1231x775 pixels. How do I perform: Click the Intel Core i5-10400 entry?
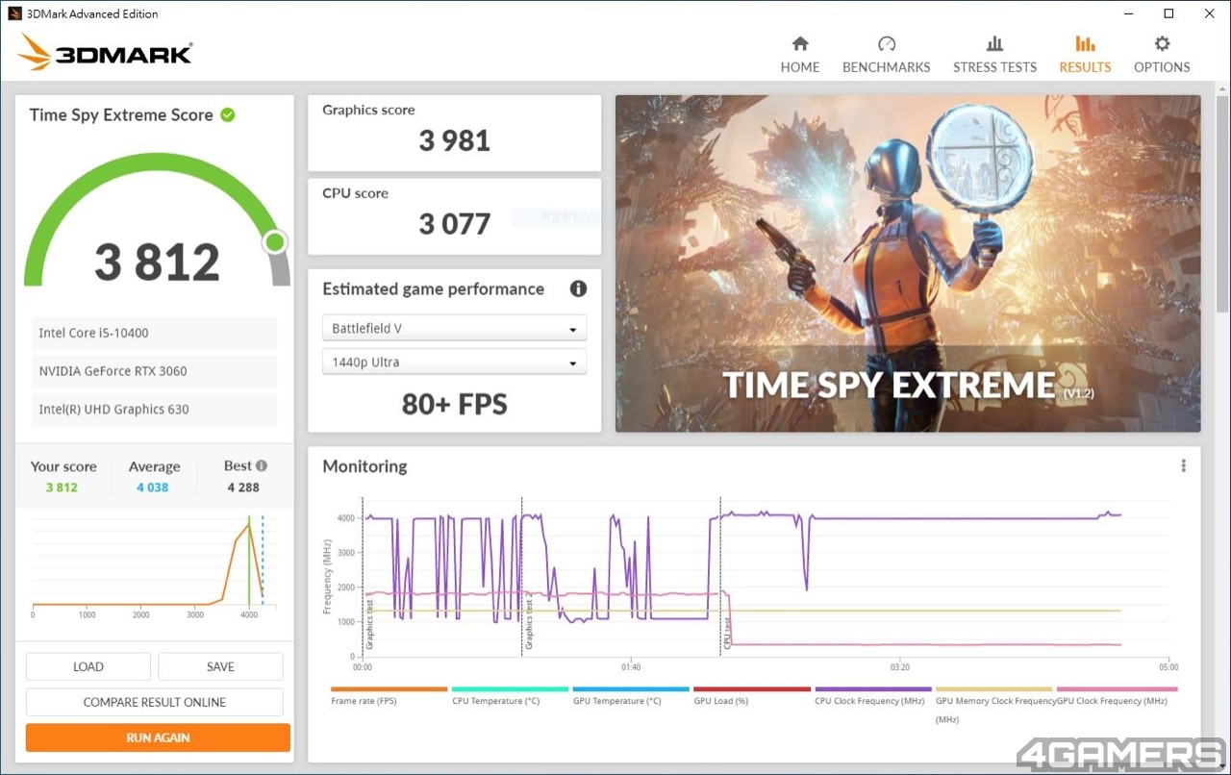(x=155, y=333)
